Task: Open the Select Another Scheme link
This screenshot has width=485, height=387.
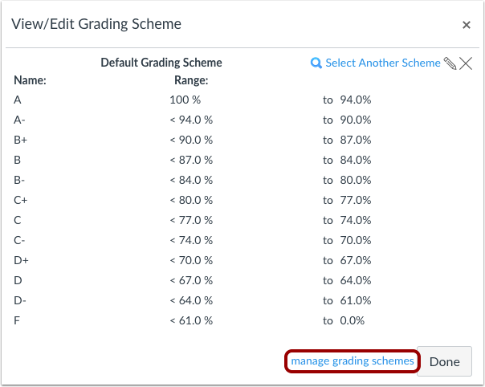Action: 383,63
